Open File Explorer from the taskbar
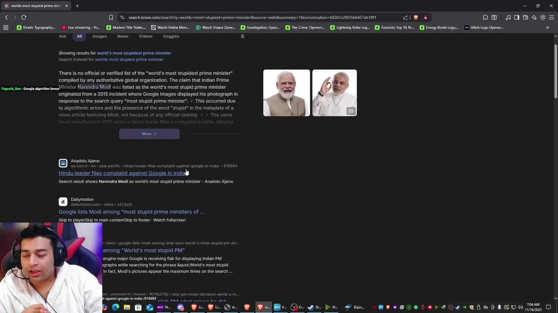Image resolution: width=558 pixels, height=313 pixels. [127, 307]
